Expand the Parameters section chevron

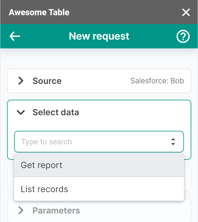(21, 210)
